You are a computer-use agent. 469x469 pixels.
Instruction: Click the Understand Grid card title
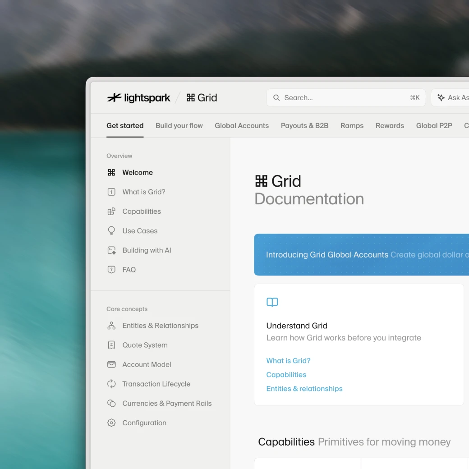point(297,326)
